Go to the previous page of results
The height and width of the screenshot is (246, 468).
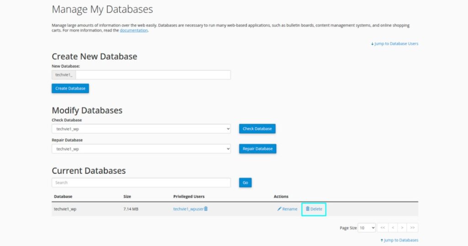click(x=392, y=228)
